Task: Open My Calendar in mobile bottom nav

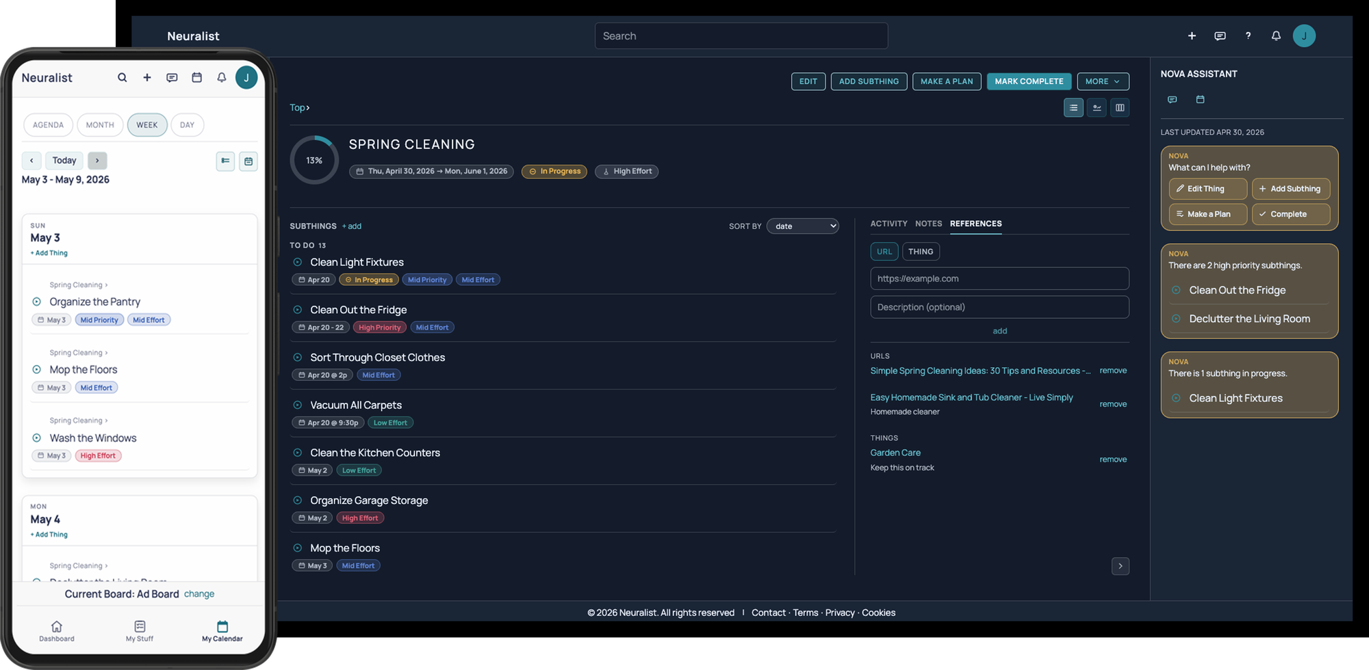Action: click(x=222, y=630)
